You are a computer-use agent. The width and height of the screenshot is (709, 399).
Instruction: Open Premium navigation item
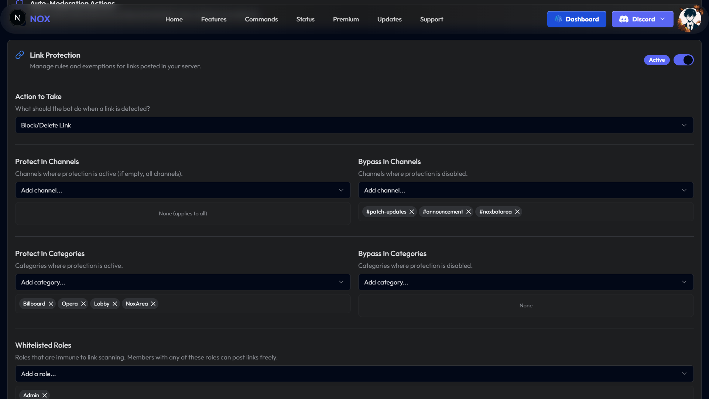pyautogui.click(x=346, y=19)
